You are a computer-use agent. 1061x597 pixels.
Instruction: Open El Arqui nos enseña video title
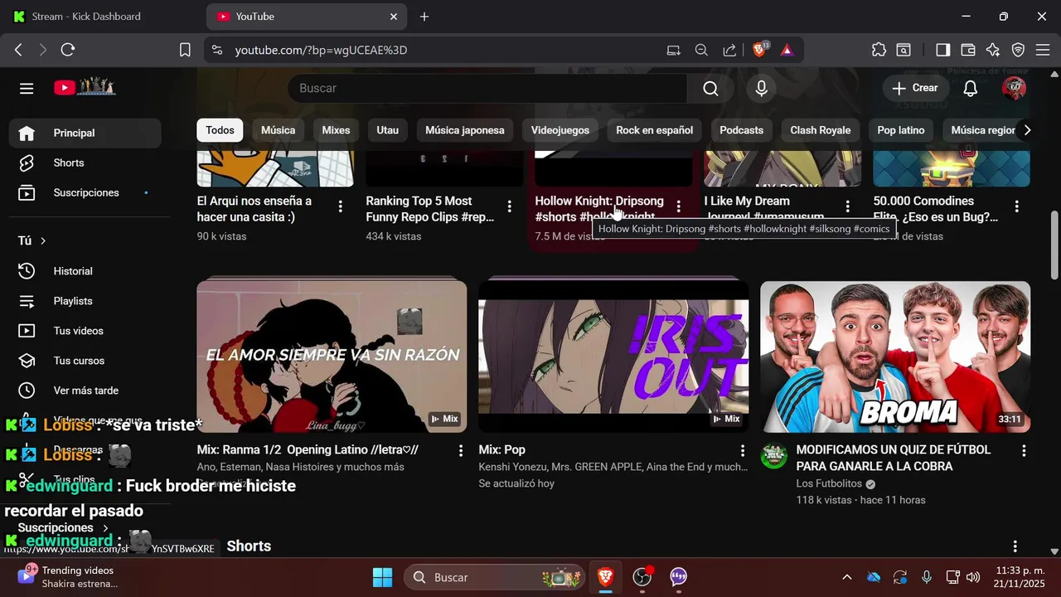(254, 209)
